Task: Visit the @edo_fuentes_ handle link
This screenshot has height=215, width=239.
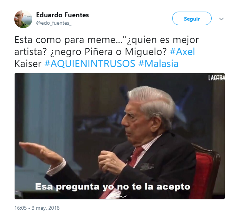Action: click(54, 23)
